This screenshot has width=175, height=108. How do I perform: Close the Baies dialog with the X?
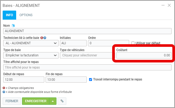(x=169, y=5)
